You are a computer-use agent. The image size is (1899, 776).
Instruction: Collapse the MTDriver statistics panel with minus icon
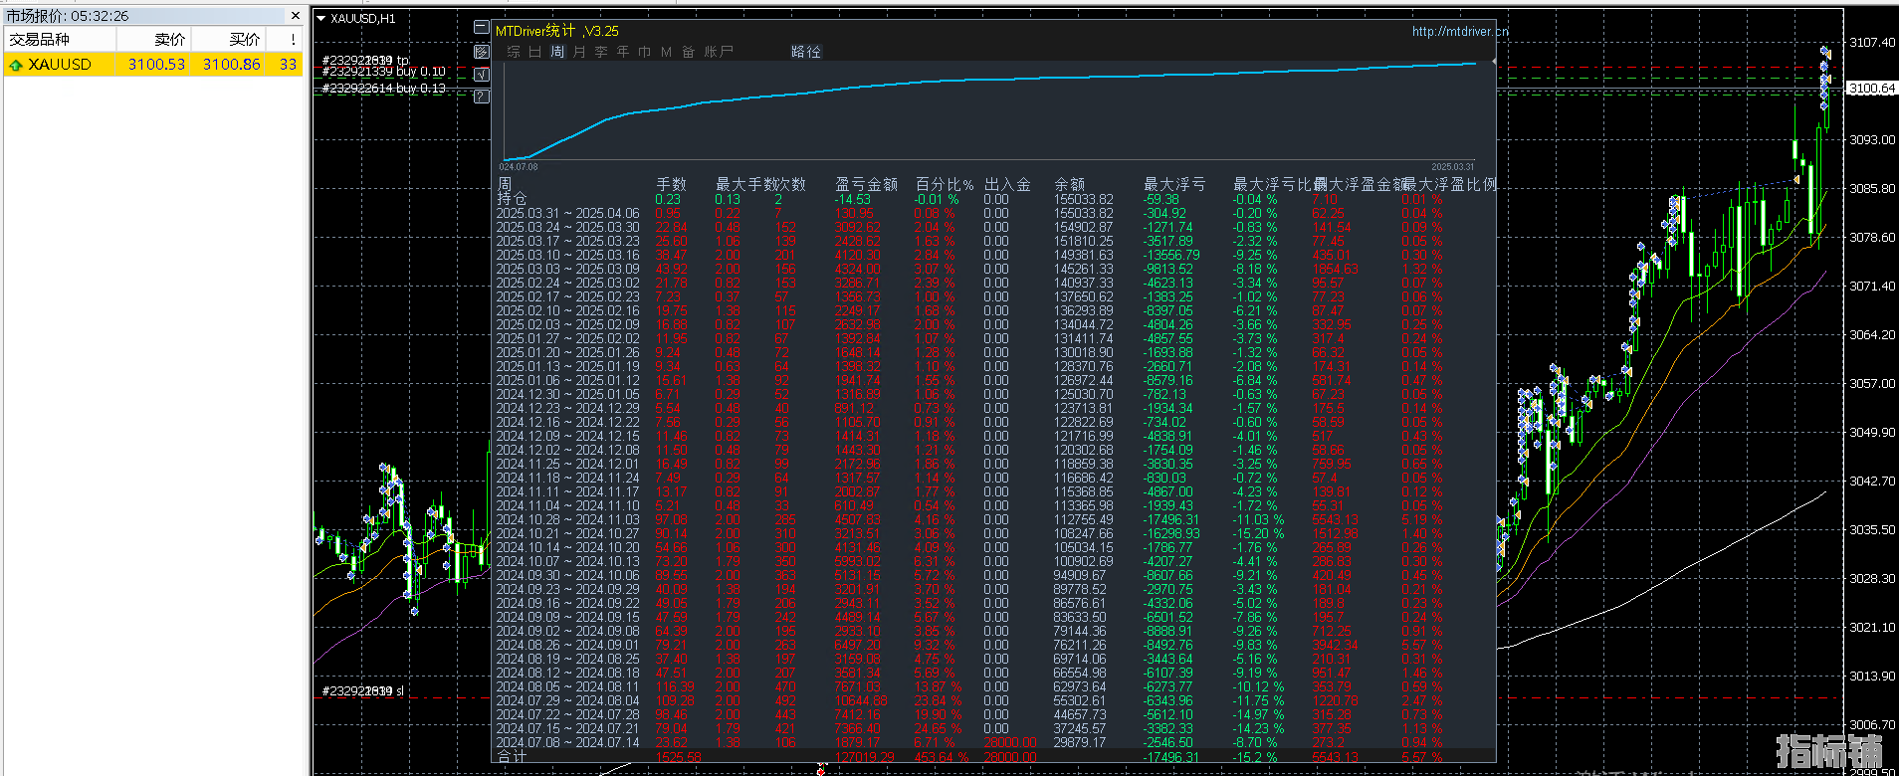[x=482, y=27]
